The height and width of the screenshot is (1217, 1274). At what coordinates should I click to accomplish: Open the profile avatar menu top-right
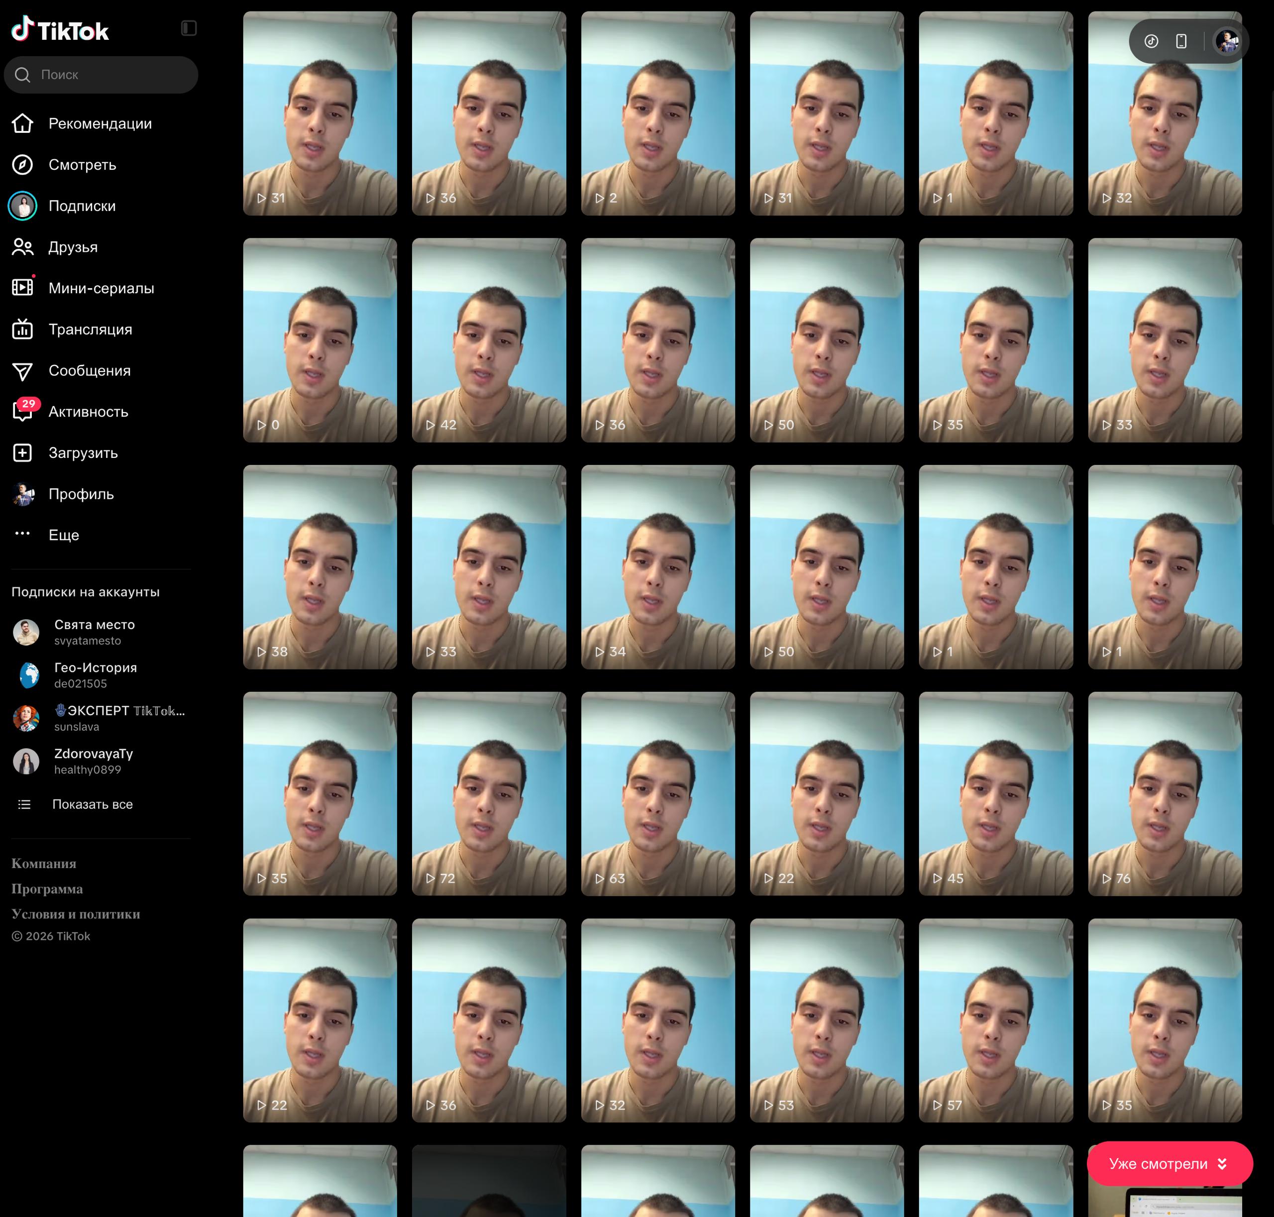click(1227, 41)
